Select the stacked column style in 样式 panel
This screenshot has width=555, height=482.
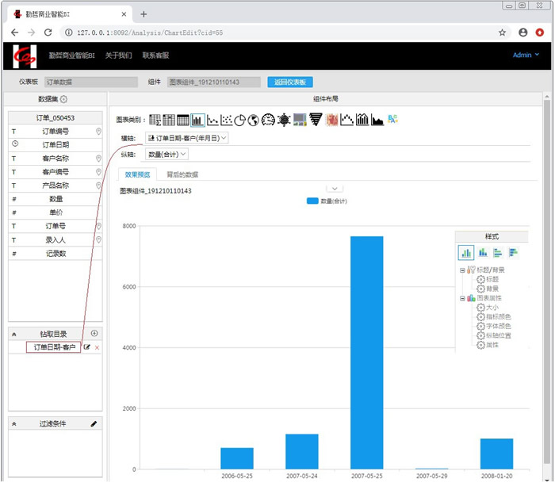pyautogui.click(x=482, y=253)
